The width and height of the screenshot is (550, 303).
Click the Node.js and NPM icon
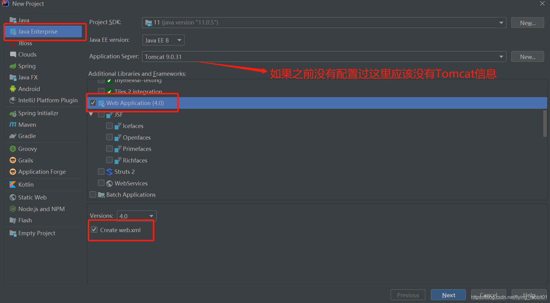[x=13, y=209]
